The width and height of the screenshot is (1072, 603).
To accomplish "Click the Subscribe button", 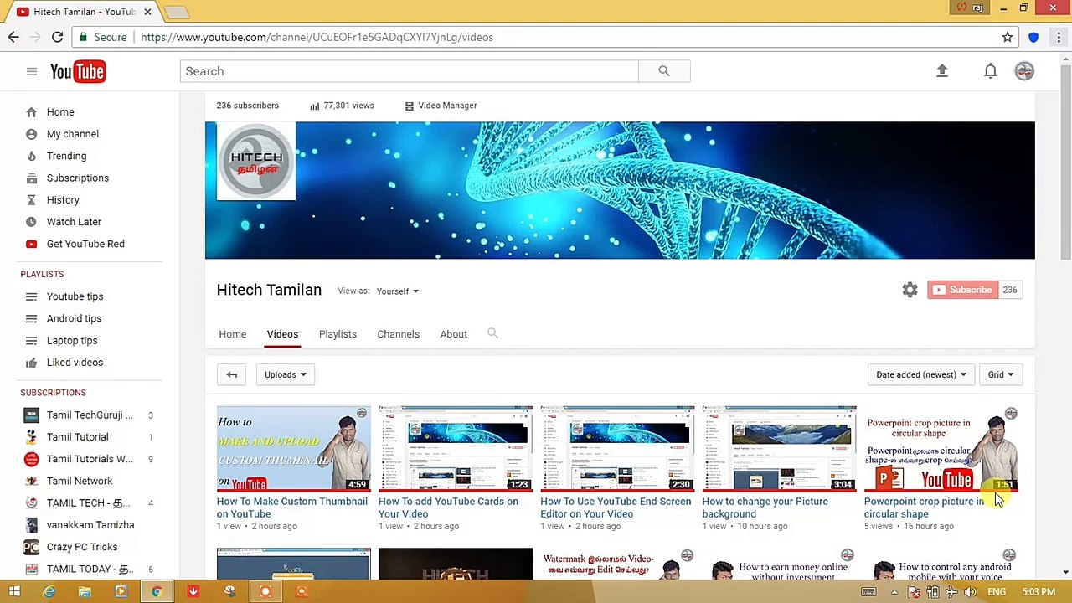I will tap(963, 290).
